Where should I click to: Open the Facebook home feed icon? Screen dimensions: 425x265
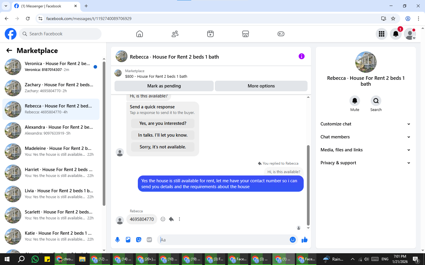pyautogui.click(x=140, y=34)
